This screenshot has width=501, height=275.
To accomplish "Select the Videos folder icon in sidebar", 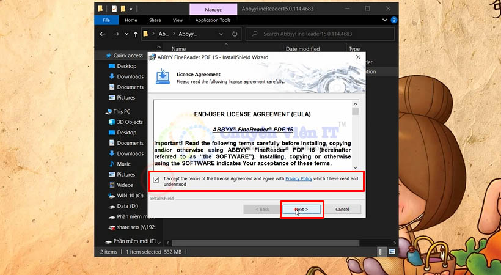I will (112, 185).
